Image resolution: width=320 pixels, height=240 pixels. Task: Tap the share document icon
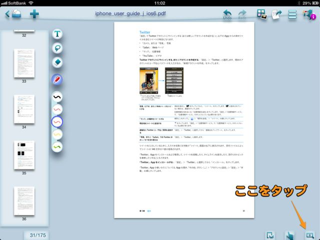(277, 14)
